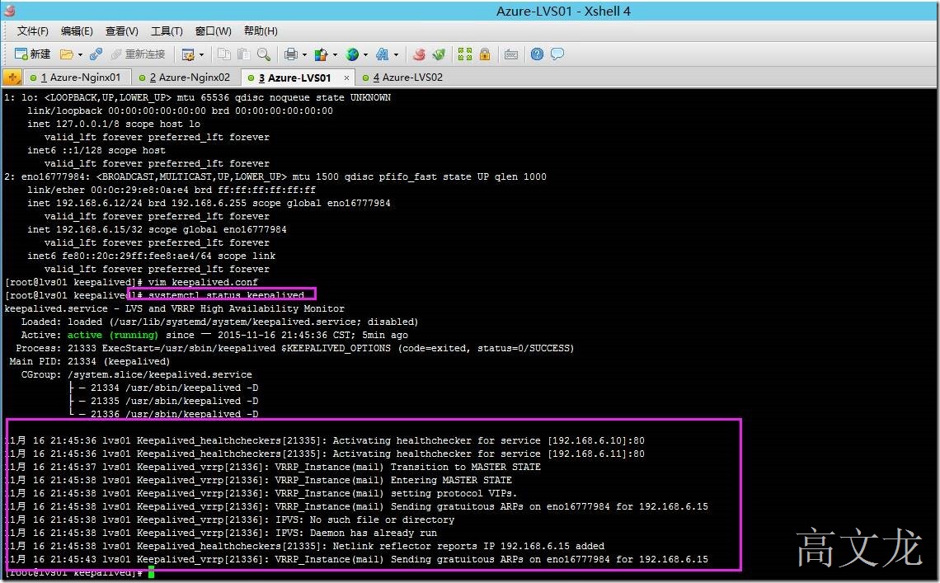
Task: Select the 3 Azure-LVS01 tab
Action: (298, 78)
